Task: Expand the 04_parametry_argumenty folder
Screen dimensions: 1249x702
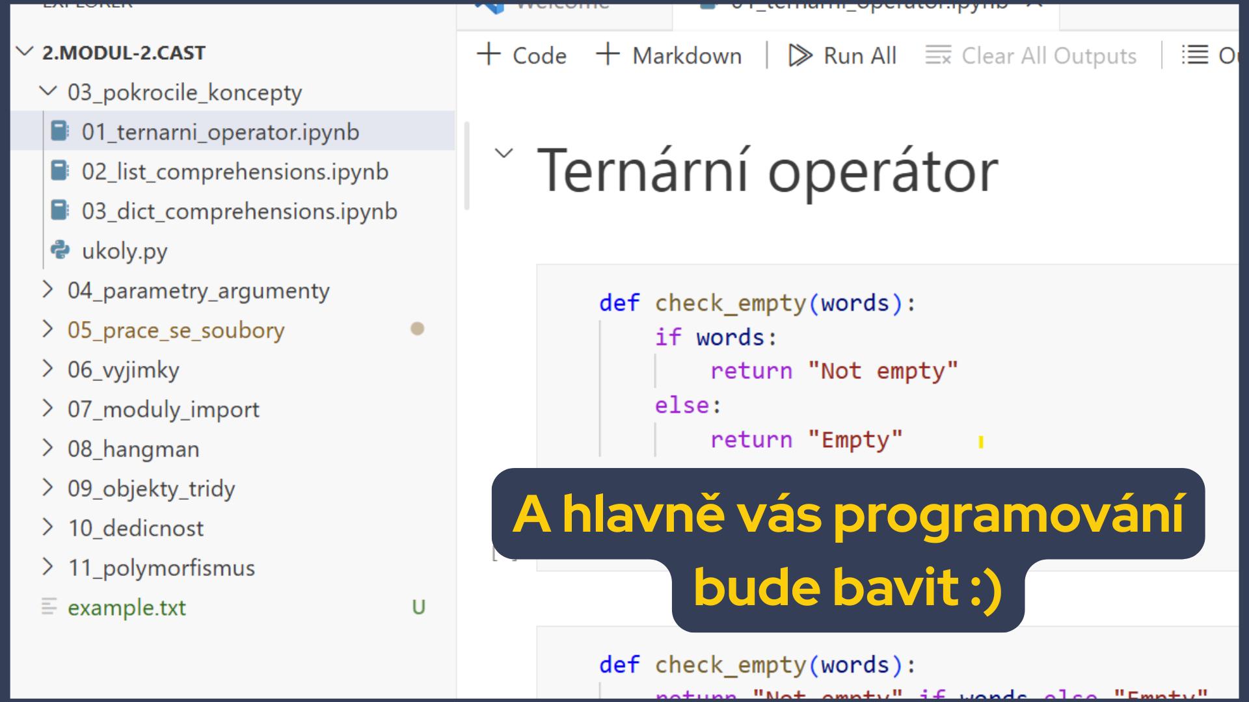Action: tap(48, 290)
